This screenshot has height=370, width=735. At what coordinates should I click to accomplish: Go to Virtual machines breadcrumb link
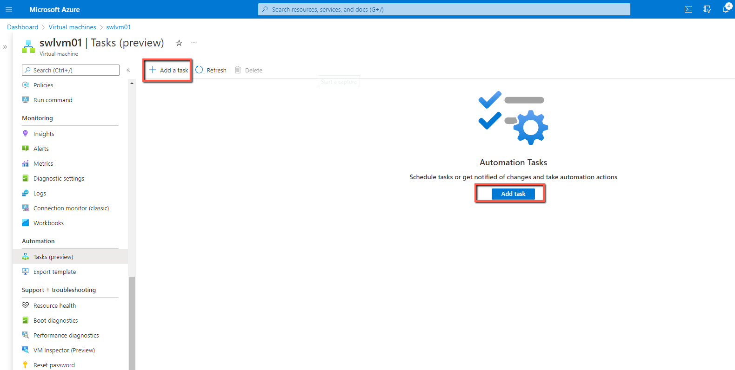tap(72, 27)
